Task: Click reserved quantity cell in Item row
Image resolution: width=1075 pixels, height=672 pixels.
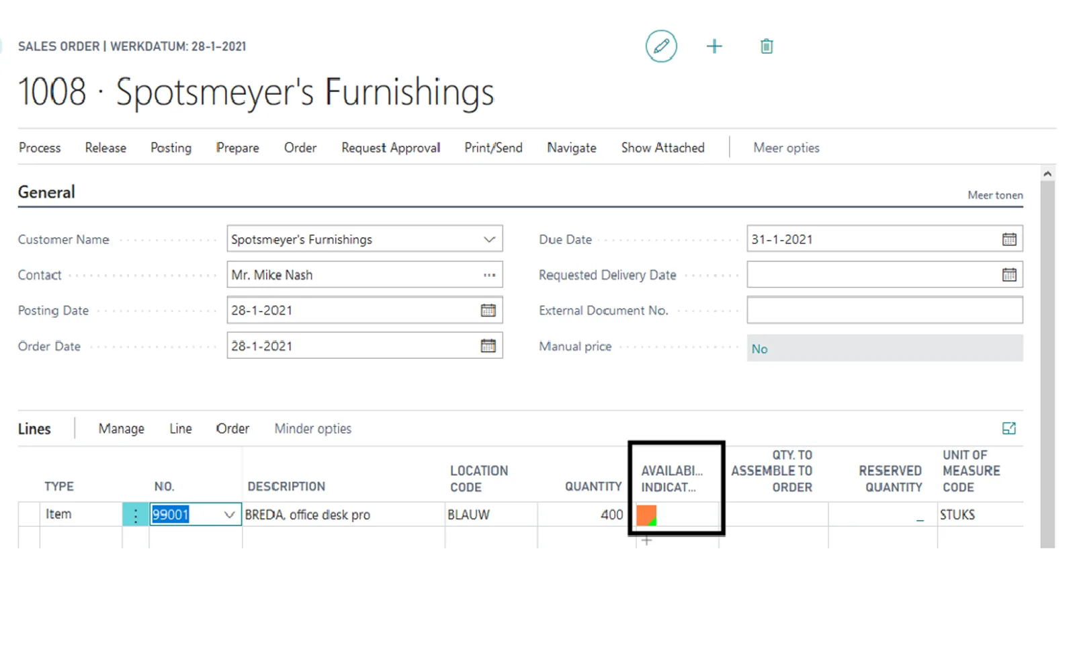Action: 883,515
